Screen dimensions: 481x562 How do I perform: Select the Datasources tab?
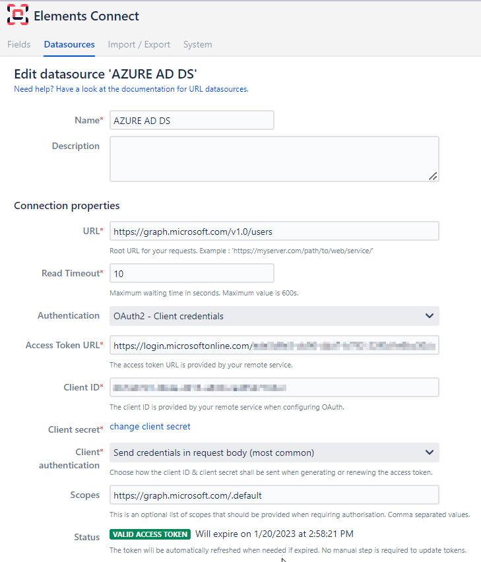point(69,45)
